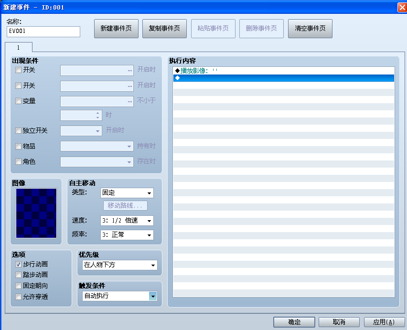Select the 播放影像 command row
Screen dimensions: 407x330
[x=284, y=71]
